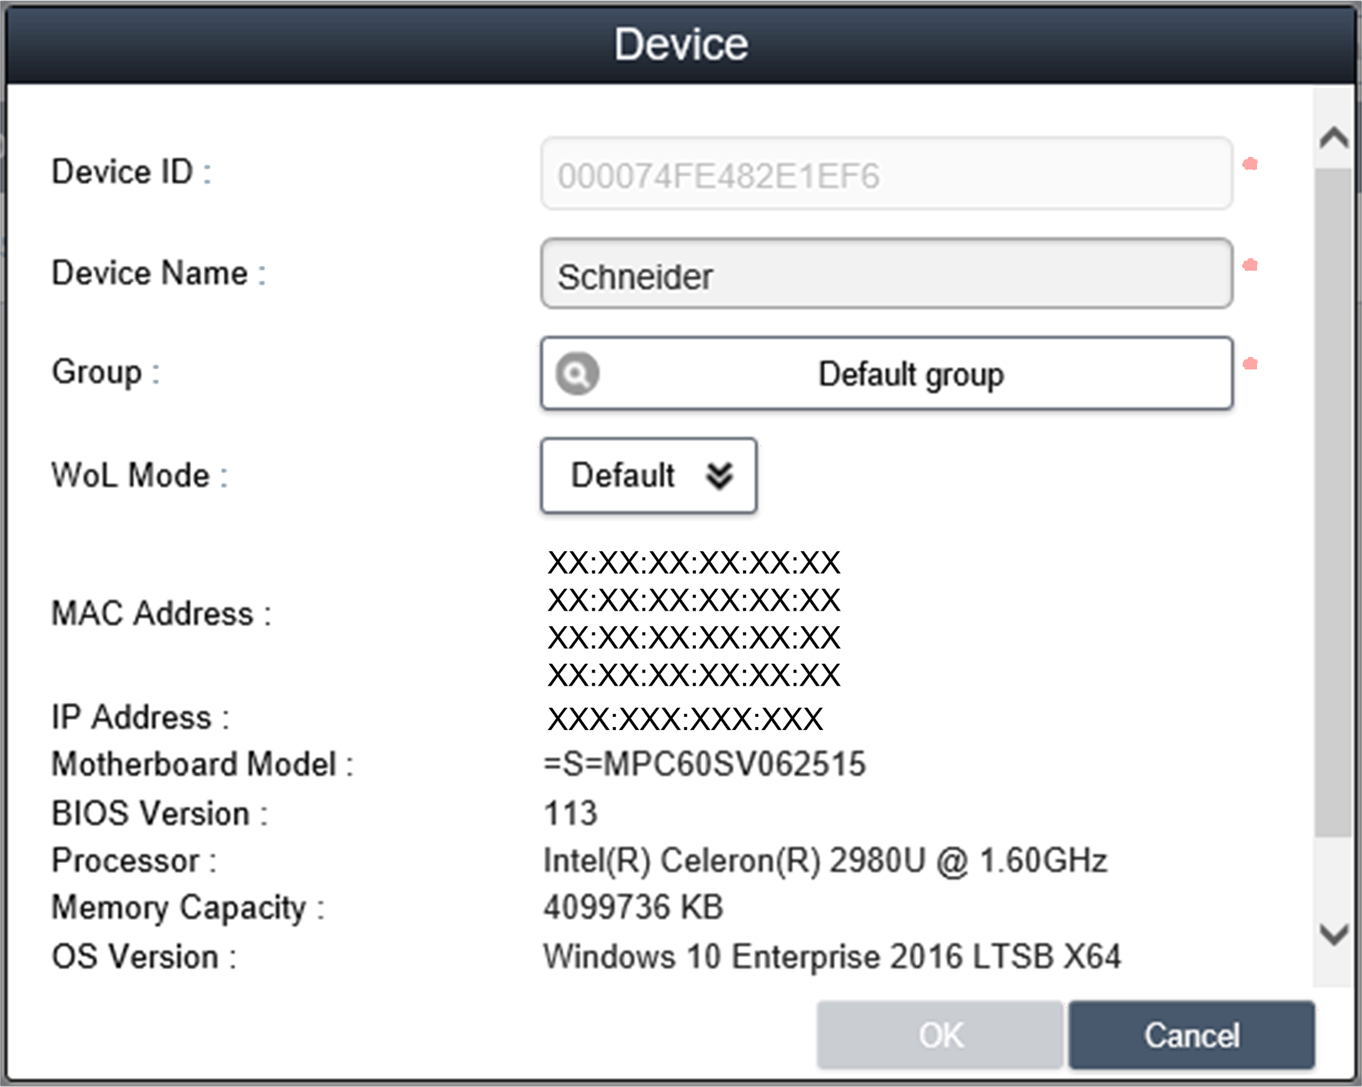Click the red required marker beside Device ID
Viewport: 1362px width, 1087px height.
pyautogui.click(x=1250, y=164)
